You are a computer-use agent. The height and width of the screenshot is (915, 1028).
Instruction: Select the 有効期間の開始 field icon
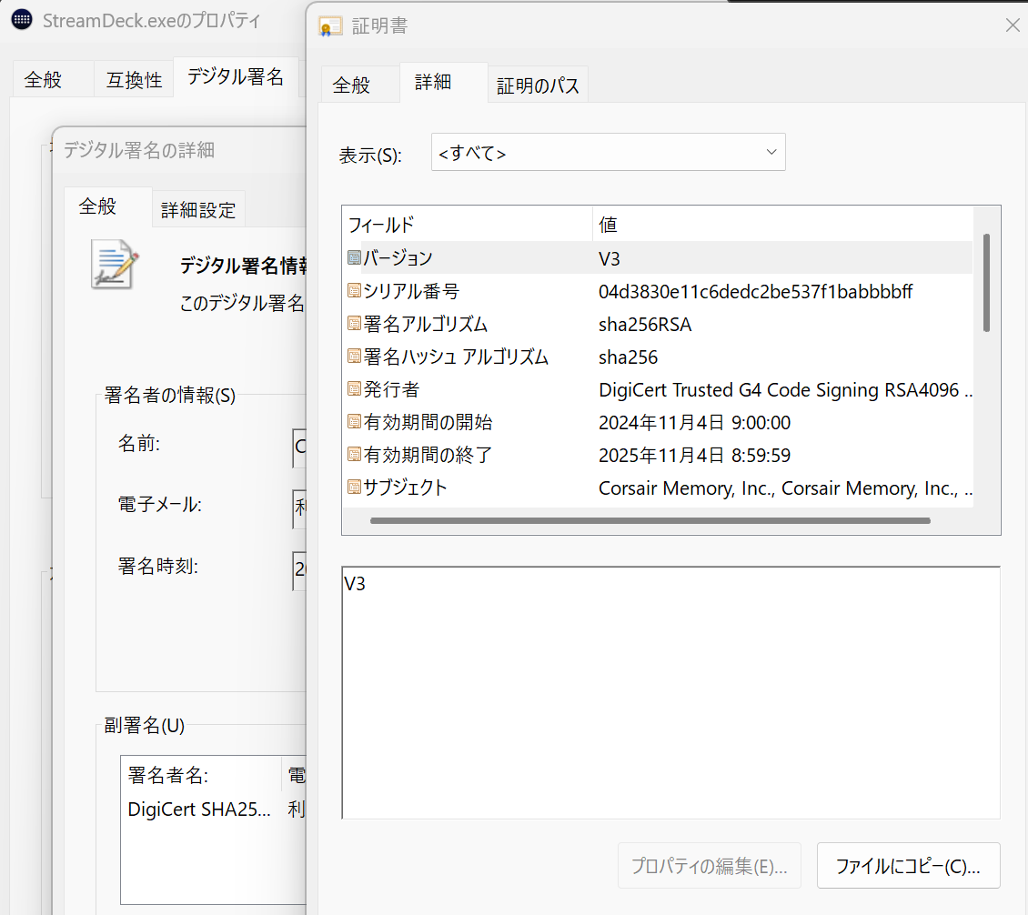point(354,421)
